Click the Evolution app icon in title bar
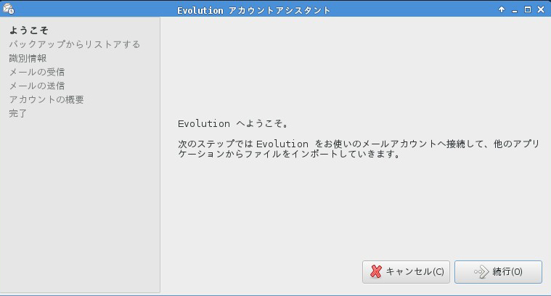Viewport: 551px width, 296px height. (7, 9)
